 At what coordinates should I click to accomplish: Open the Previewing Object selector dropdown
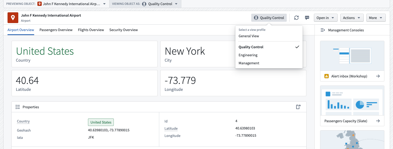pyautogui.click(x=72, y=4)
